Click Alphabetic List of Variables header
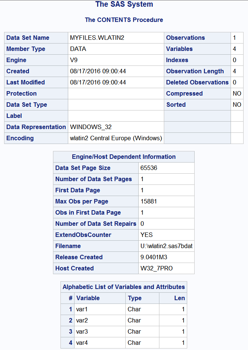248x350 pixels. pos(124,287)
